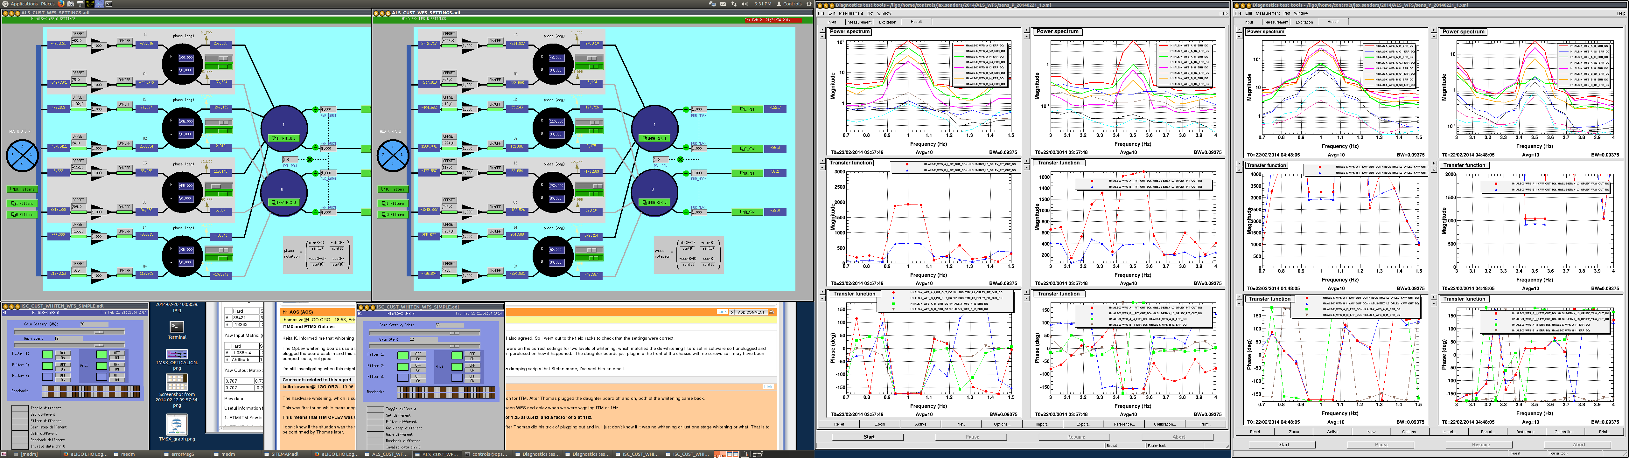The width and height of the screenshot is (1629, 458).
Task: Open Q_PIT related display in WFS_B settings
Action: coord(747,173)
